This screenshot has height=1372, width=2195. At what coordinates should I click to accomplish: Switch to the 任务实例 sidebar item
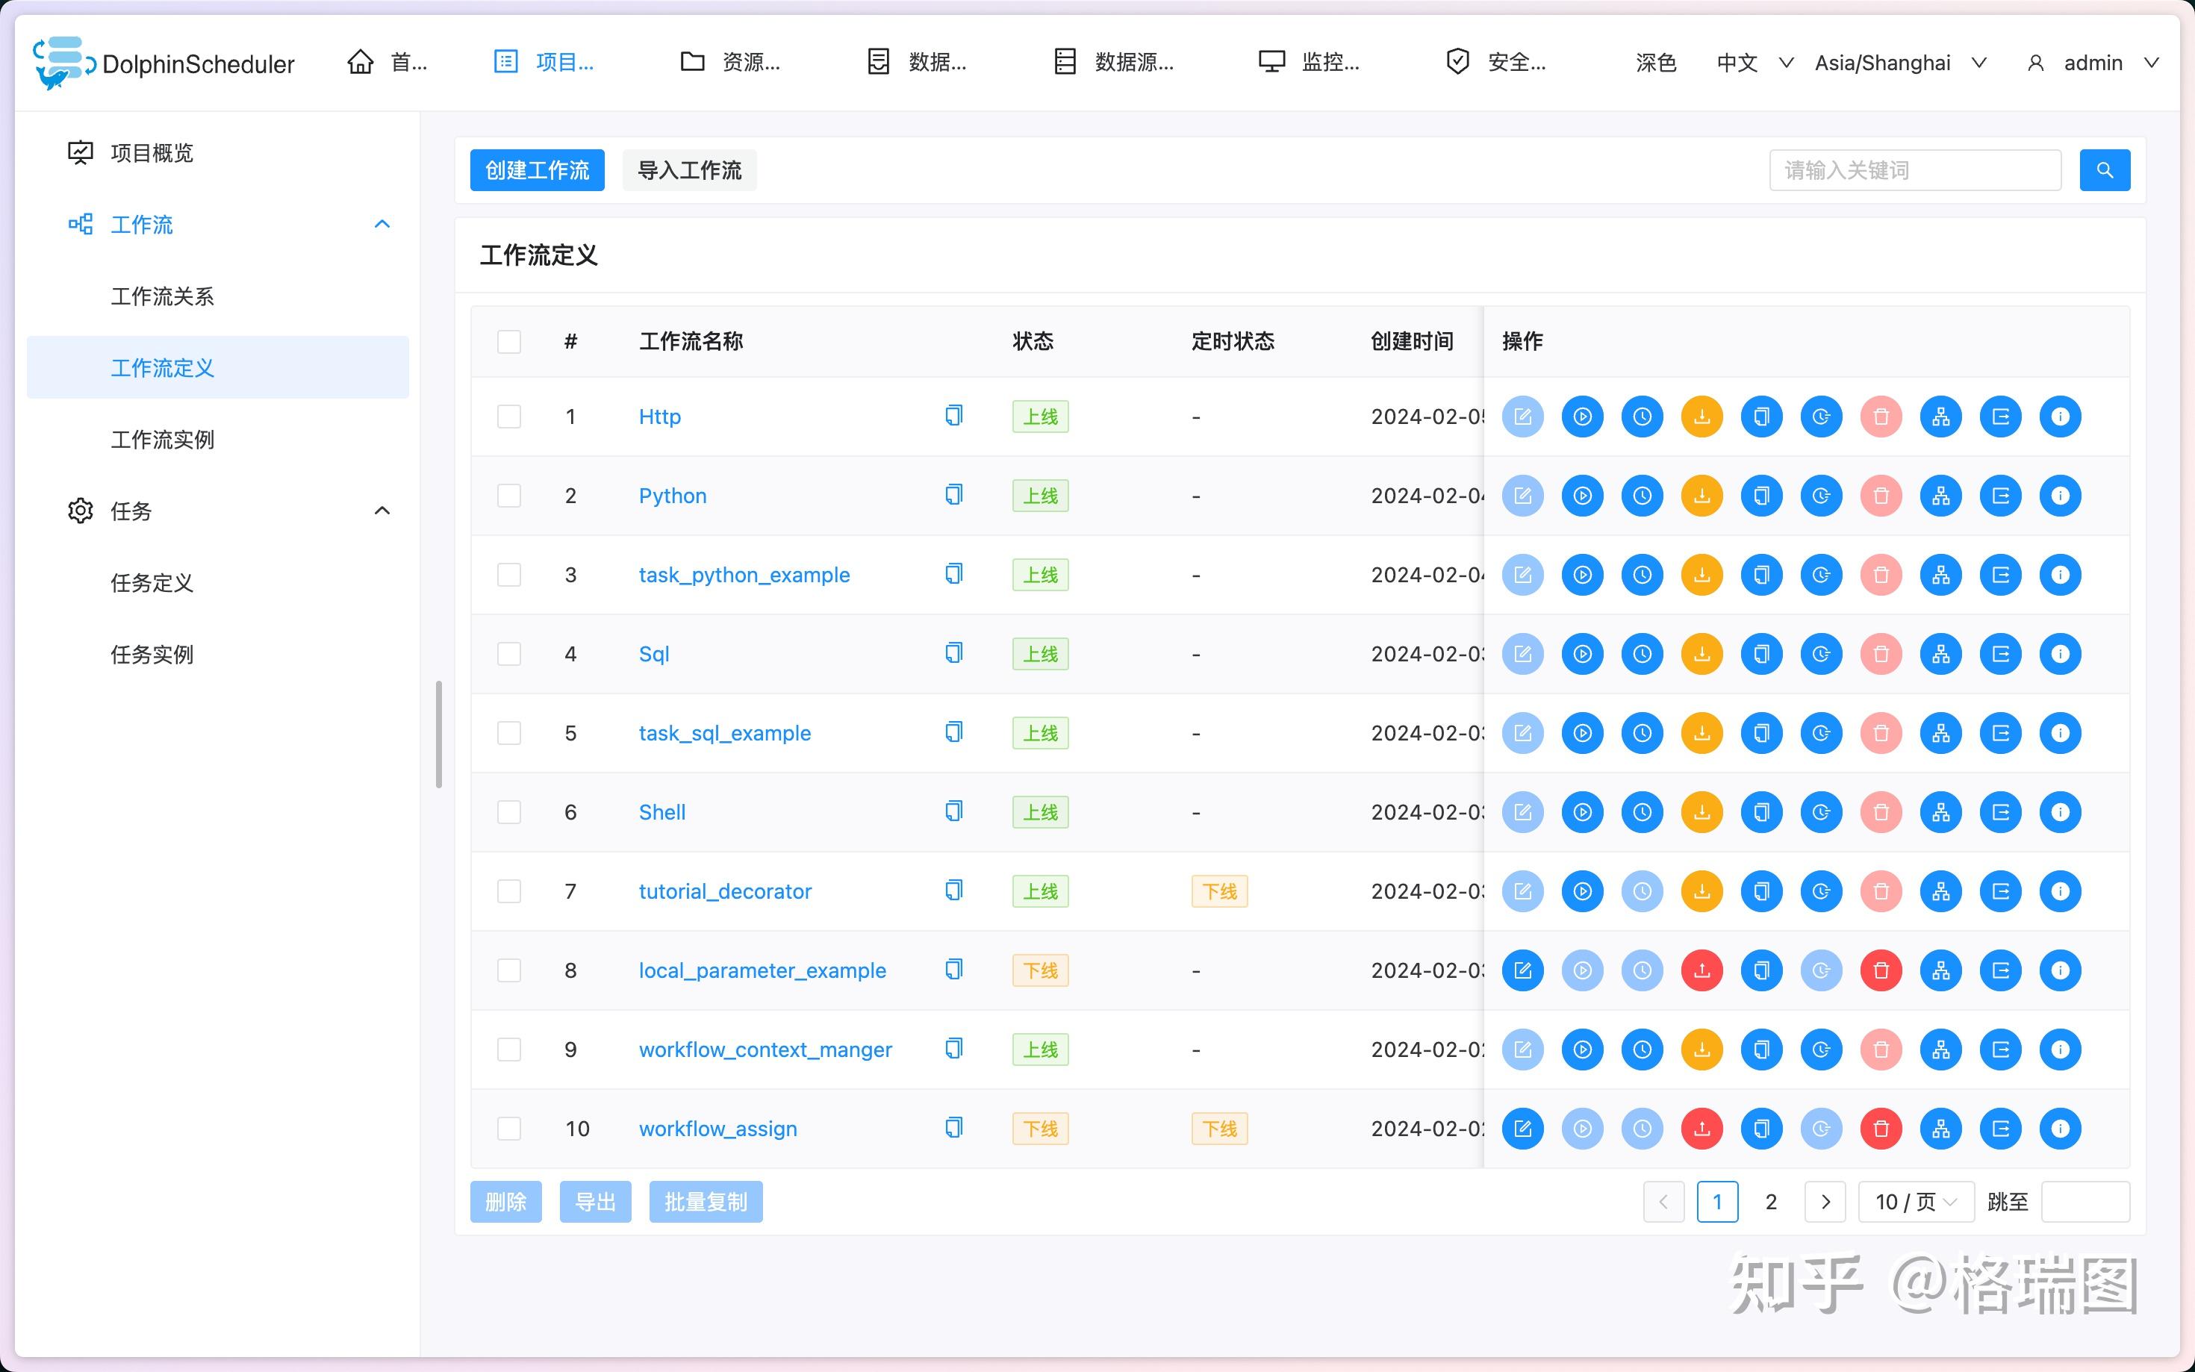coord(152,654)
